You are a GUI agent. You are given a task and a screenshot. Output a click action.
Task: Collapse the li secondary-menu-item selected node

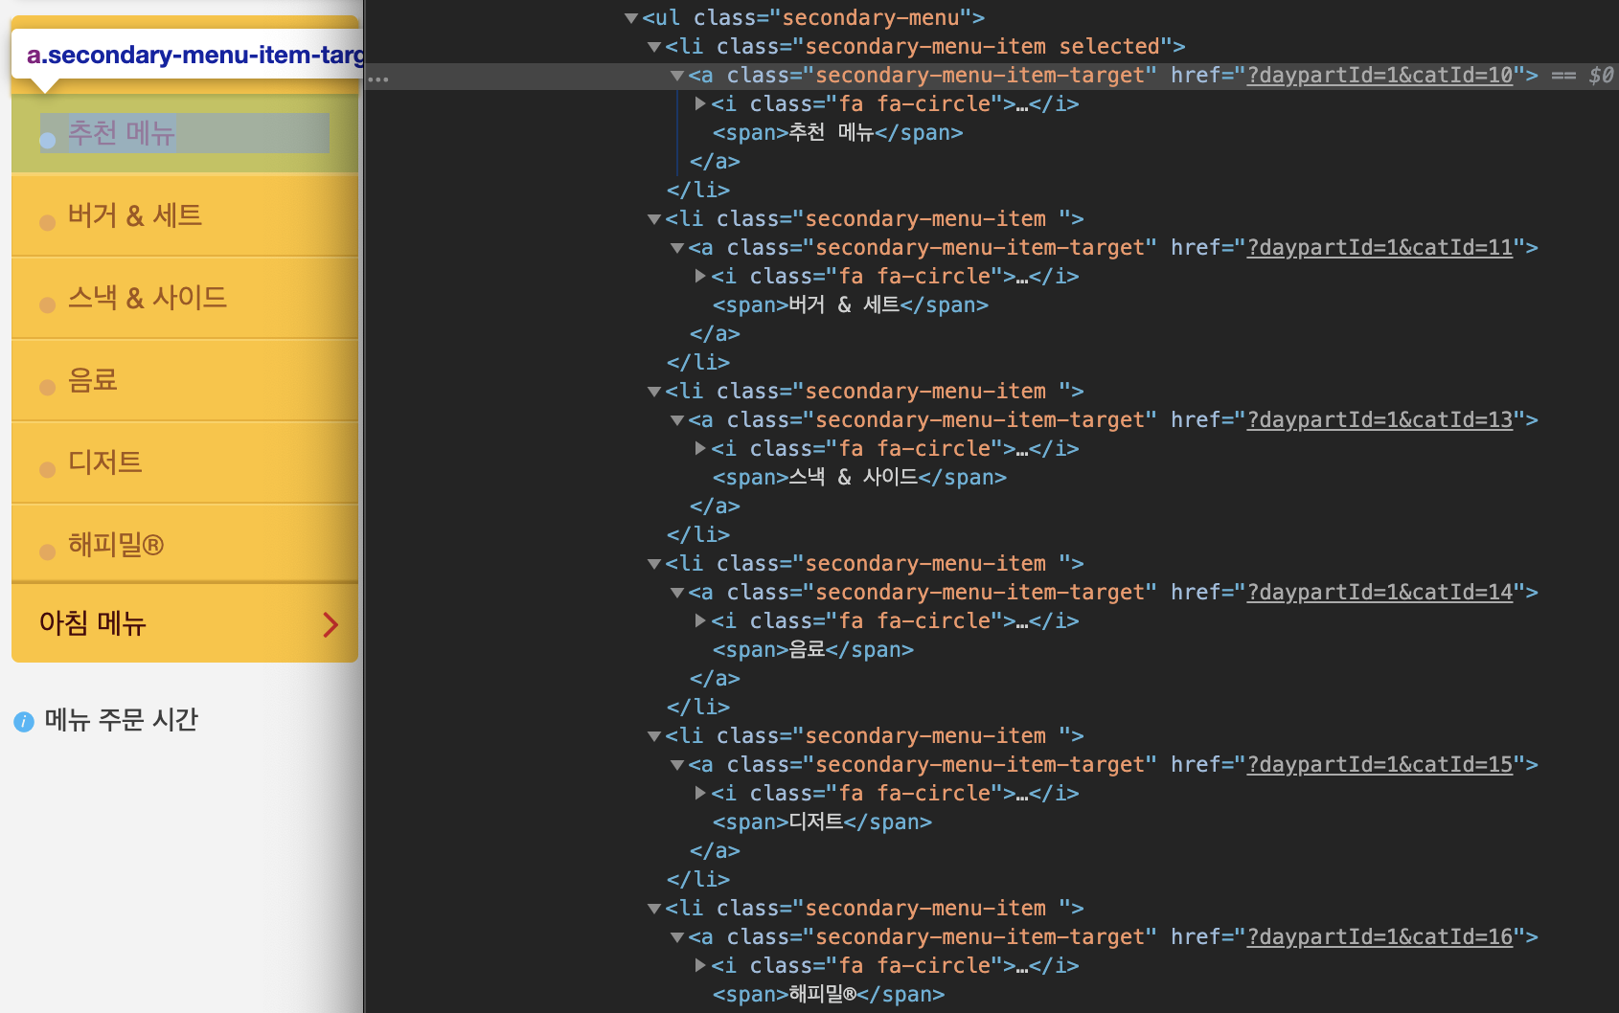(x=654, y=47)
